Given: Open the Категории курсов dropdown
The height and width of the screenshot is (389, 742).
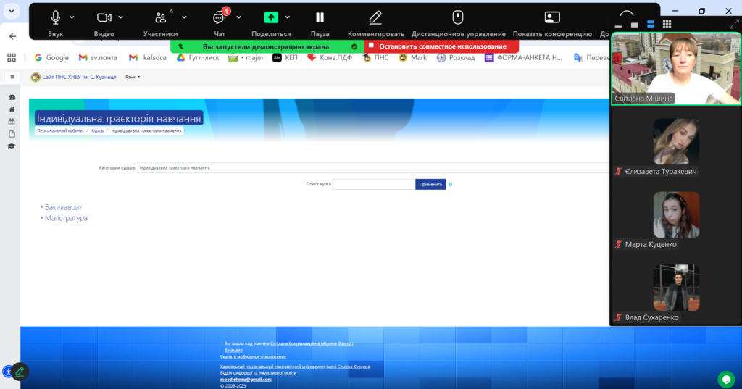Looking at the screenshot, I should point(372,167).
